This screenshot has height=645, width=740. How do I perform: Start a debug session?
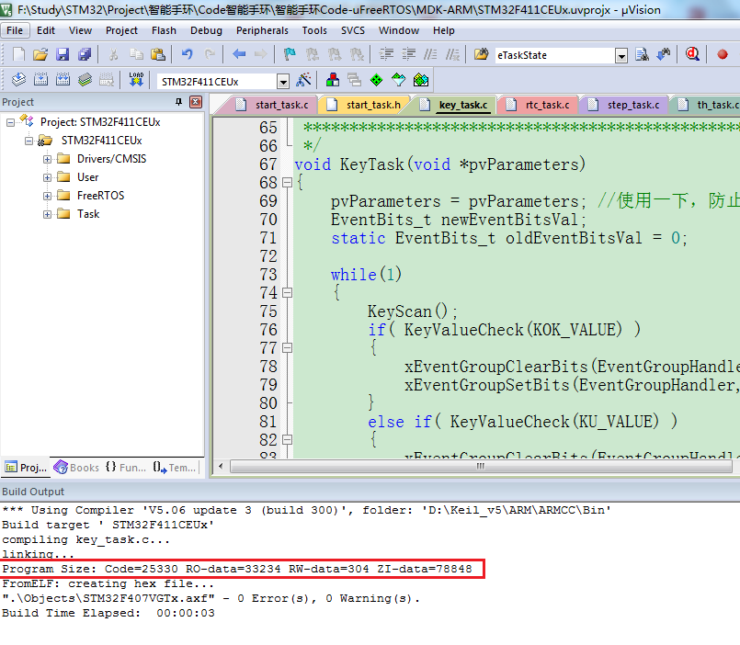(693, 54)
